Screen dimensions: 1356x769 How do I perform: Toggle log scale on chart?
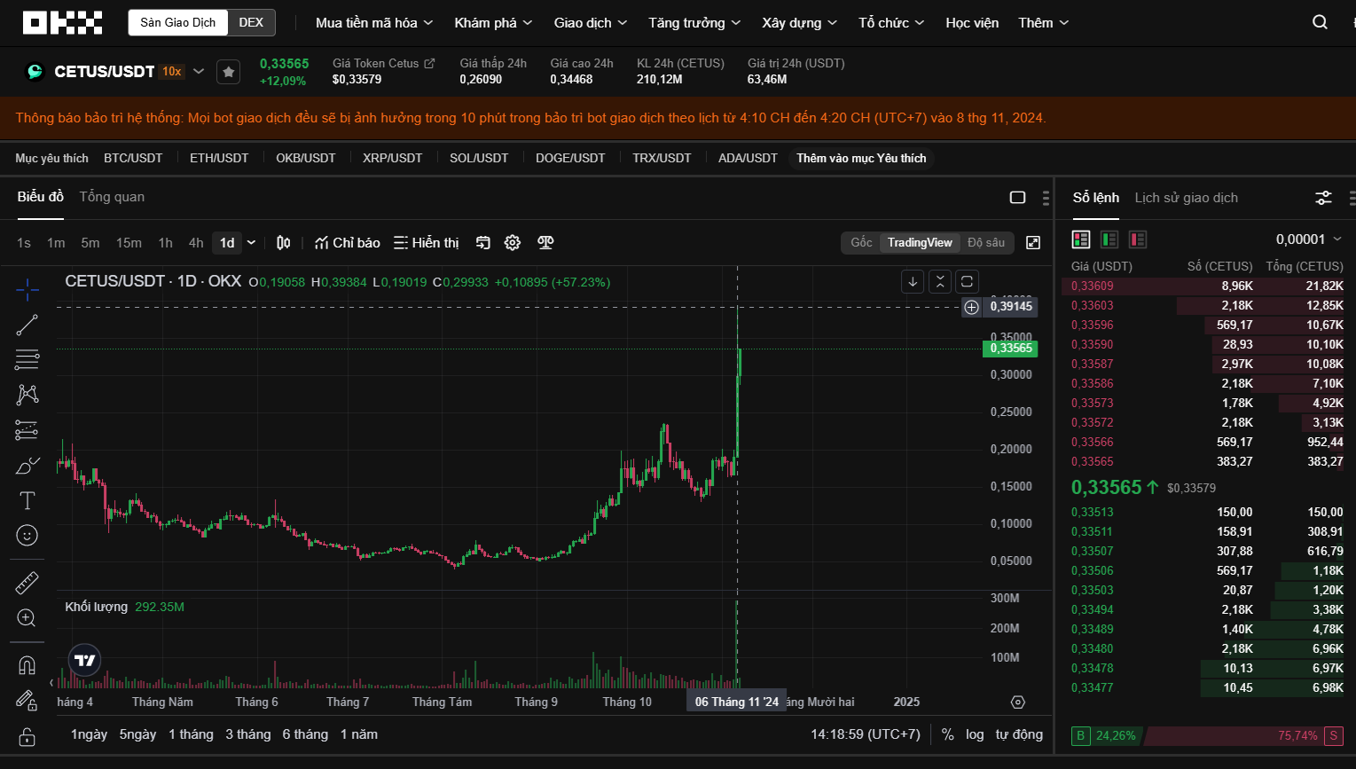point(975,734)
